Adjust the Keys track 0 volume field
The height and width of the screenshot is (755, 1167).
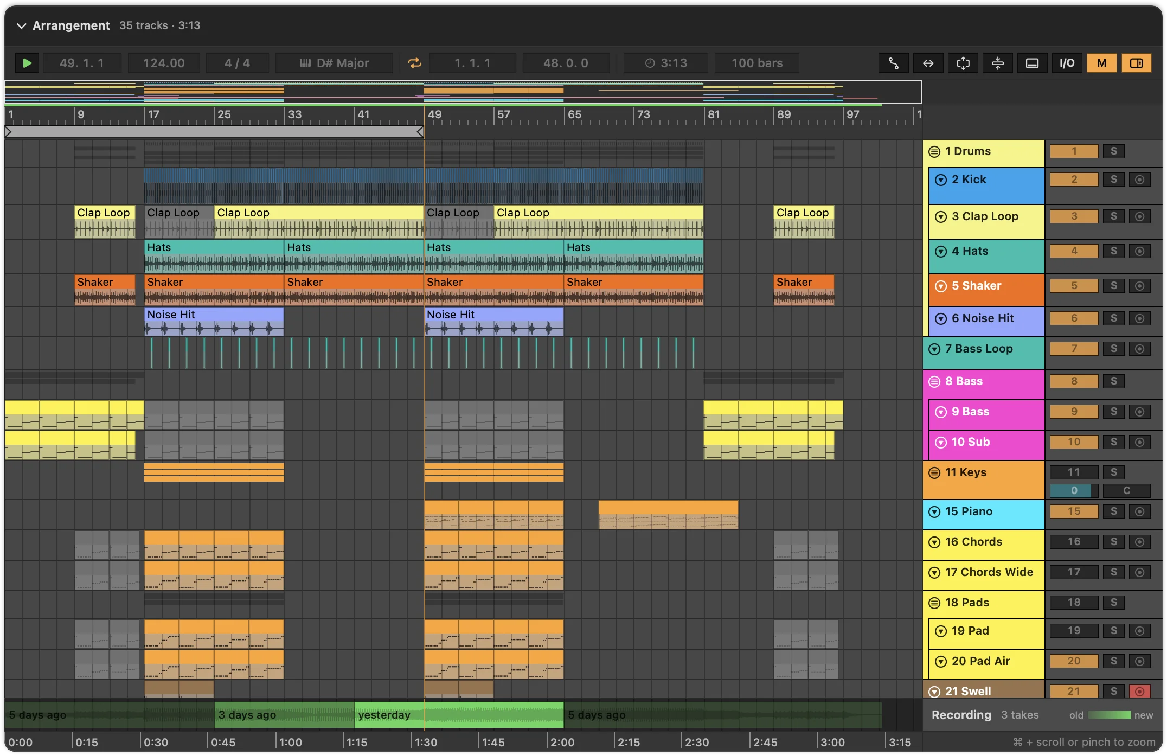(x=1074, y=491)
